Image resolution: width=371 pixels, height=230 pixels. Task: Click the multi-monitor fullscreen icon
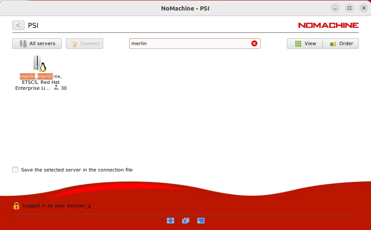(x=185, y=220)
